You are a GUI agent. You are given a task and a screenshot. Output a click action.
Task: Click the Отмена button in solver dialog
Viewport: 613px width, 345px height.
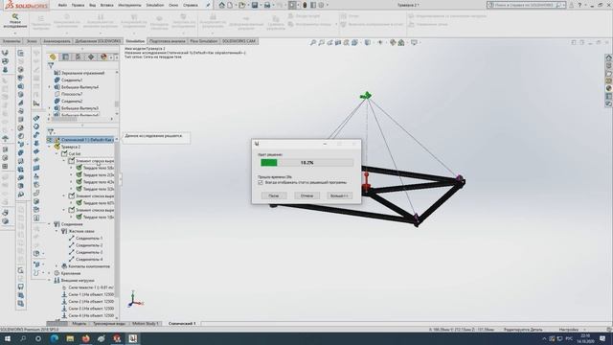pyautogui.click(x=306, y=195)
